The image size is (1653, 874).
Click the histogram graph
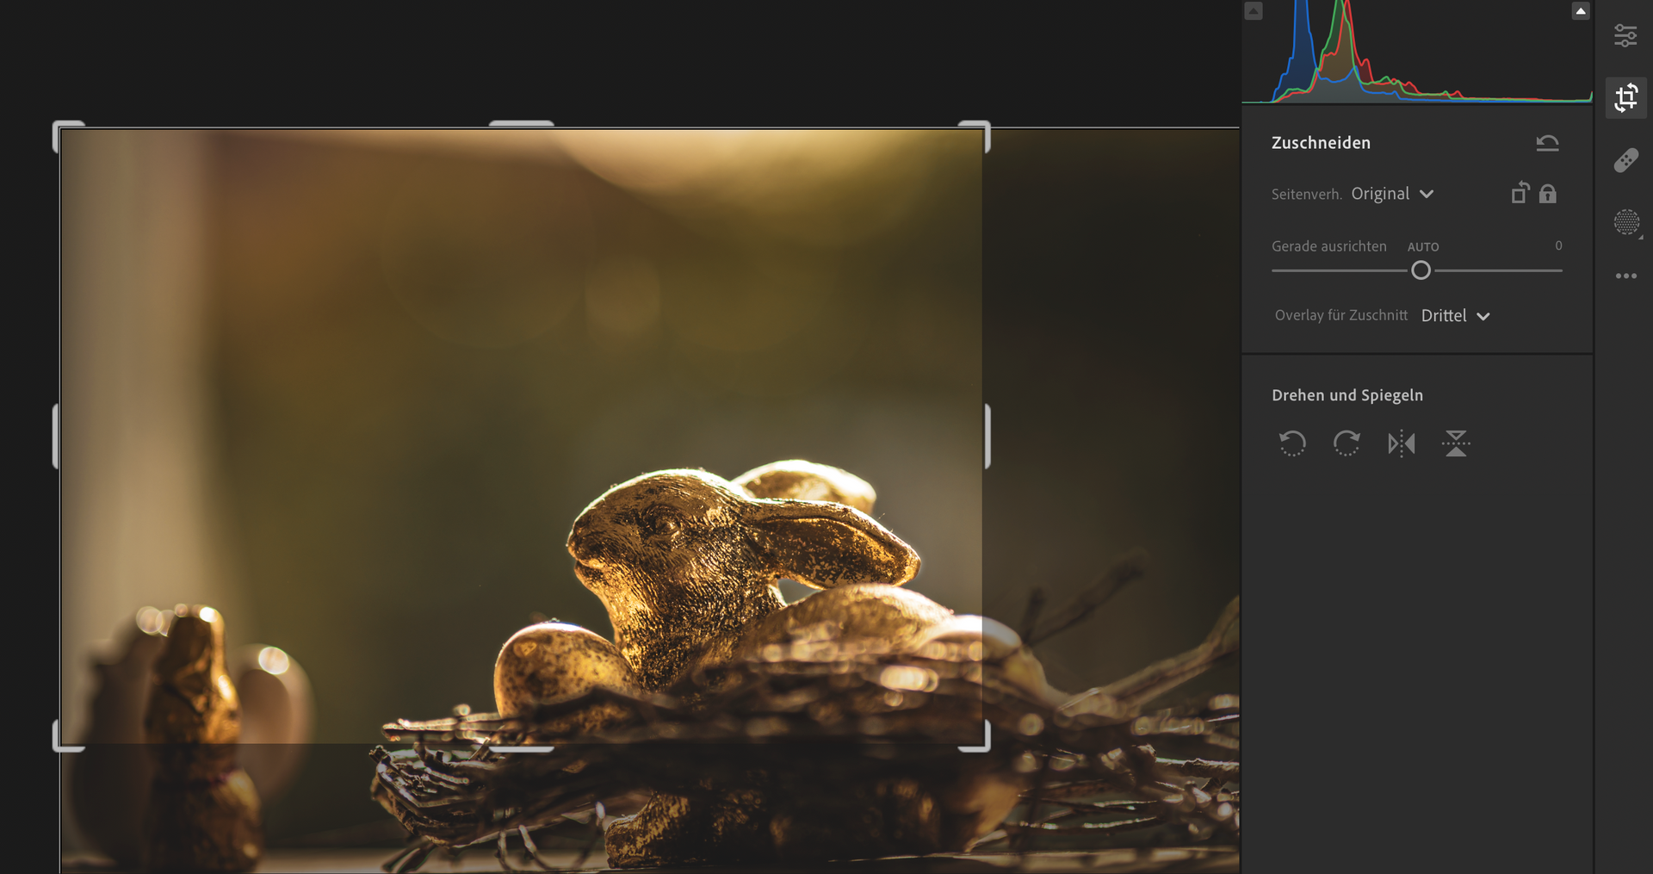coord(1417,52)
